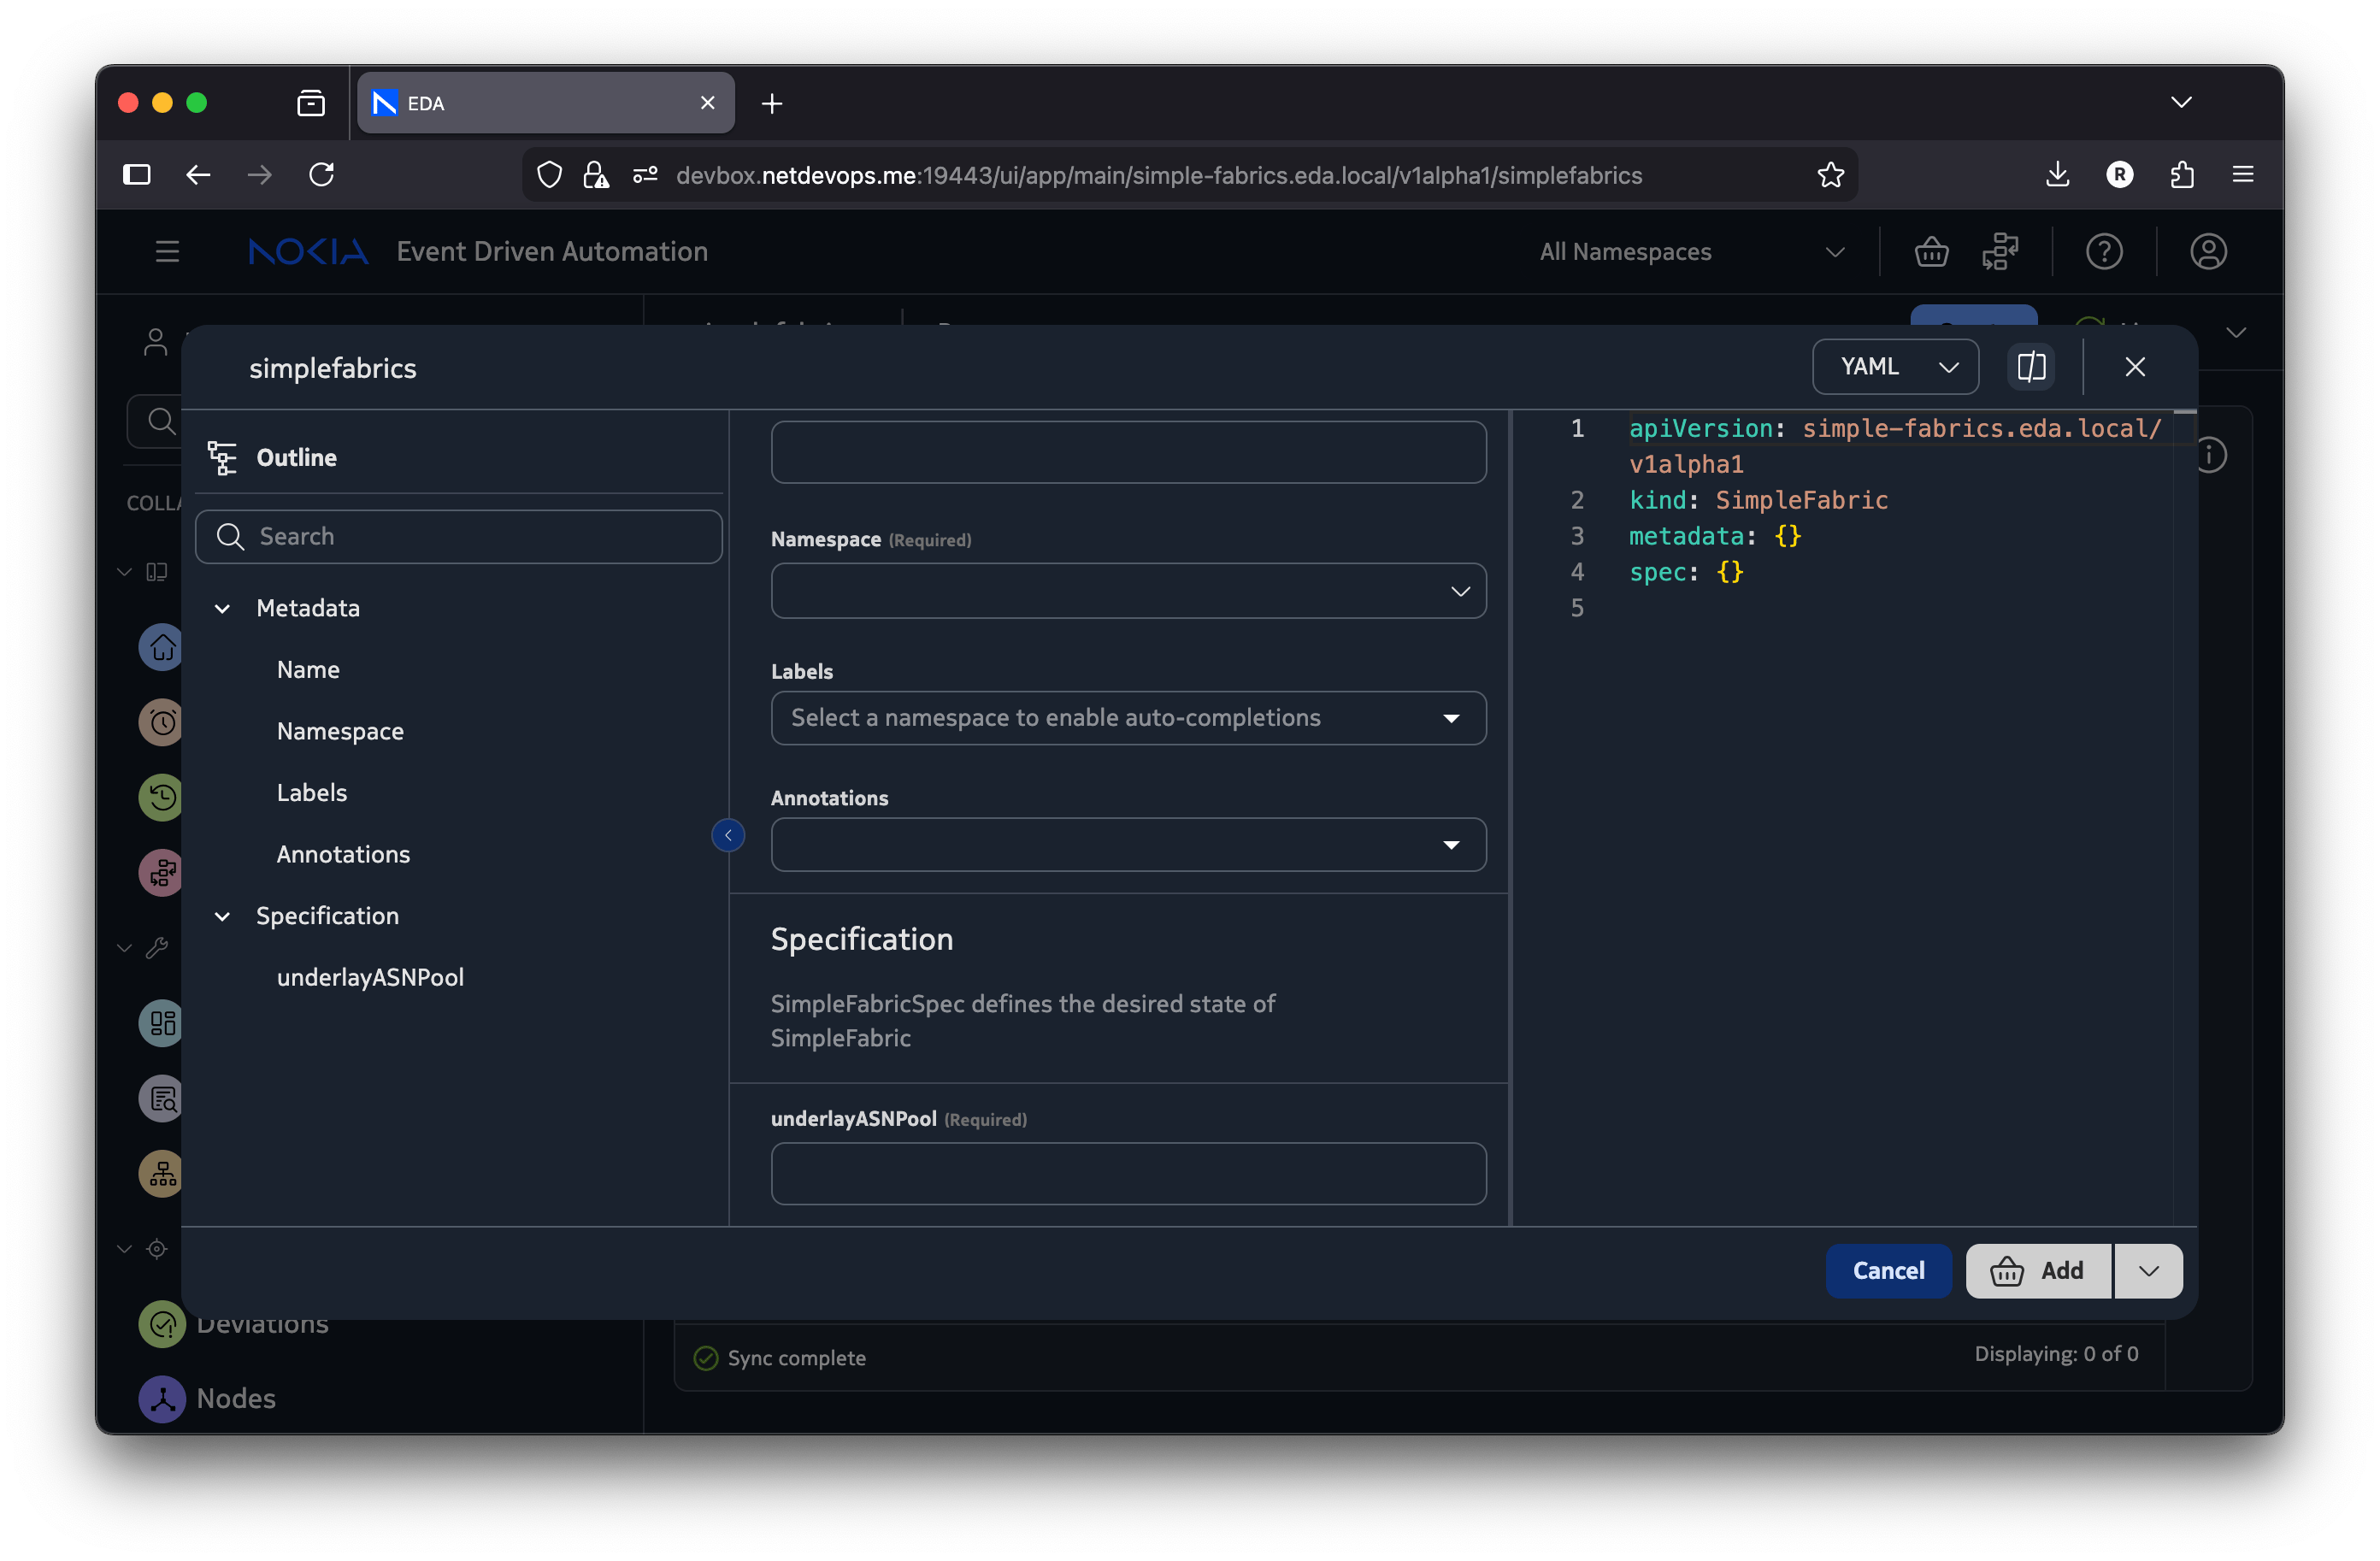Open the workflows icon in header

2000,252
